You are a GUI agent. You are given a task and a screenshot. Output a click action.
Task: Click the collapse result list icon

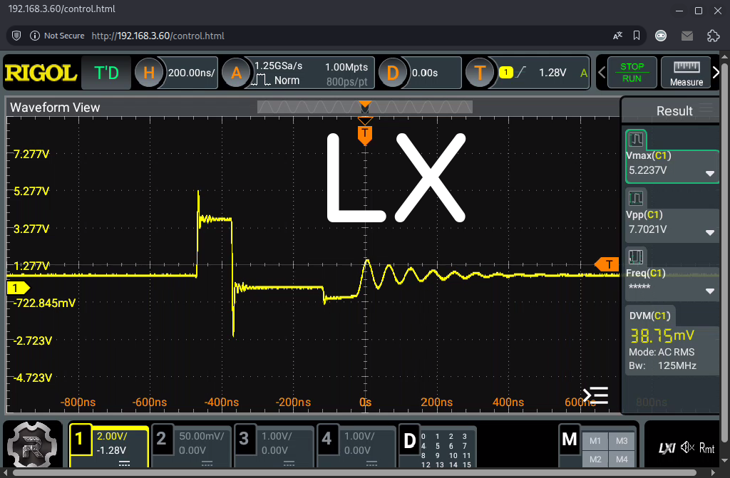(x=596, y=395)
